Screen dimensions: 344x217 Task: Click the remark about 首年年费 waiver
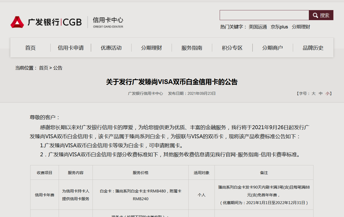tap(264, 195)
